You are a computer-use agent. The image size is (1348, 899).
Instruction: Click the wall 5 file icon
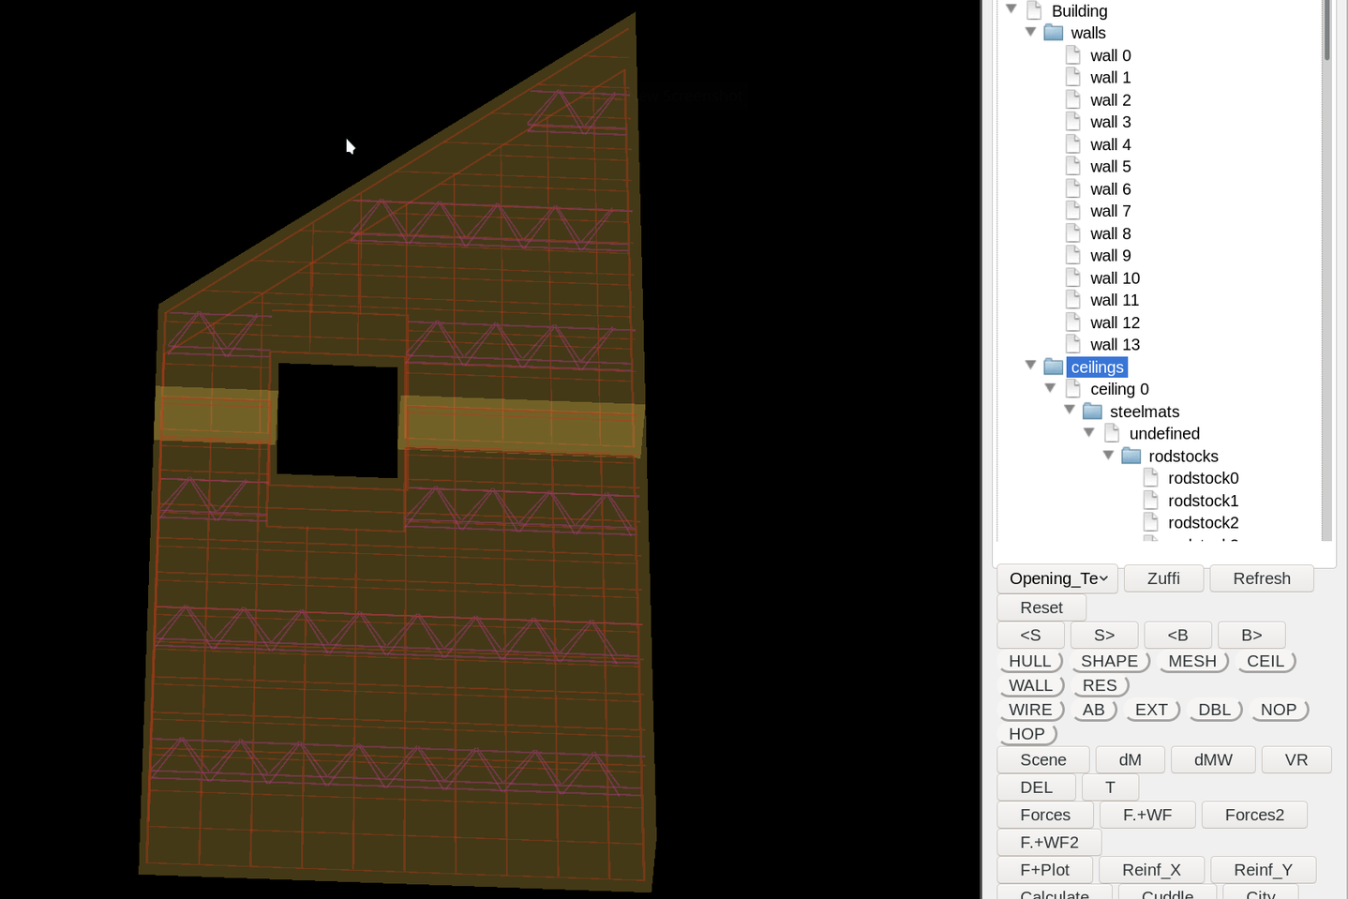[x=1073, y=166]
